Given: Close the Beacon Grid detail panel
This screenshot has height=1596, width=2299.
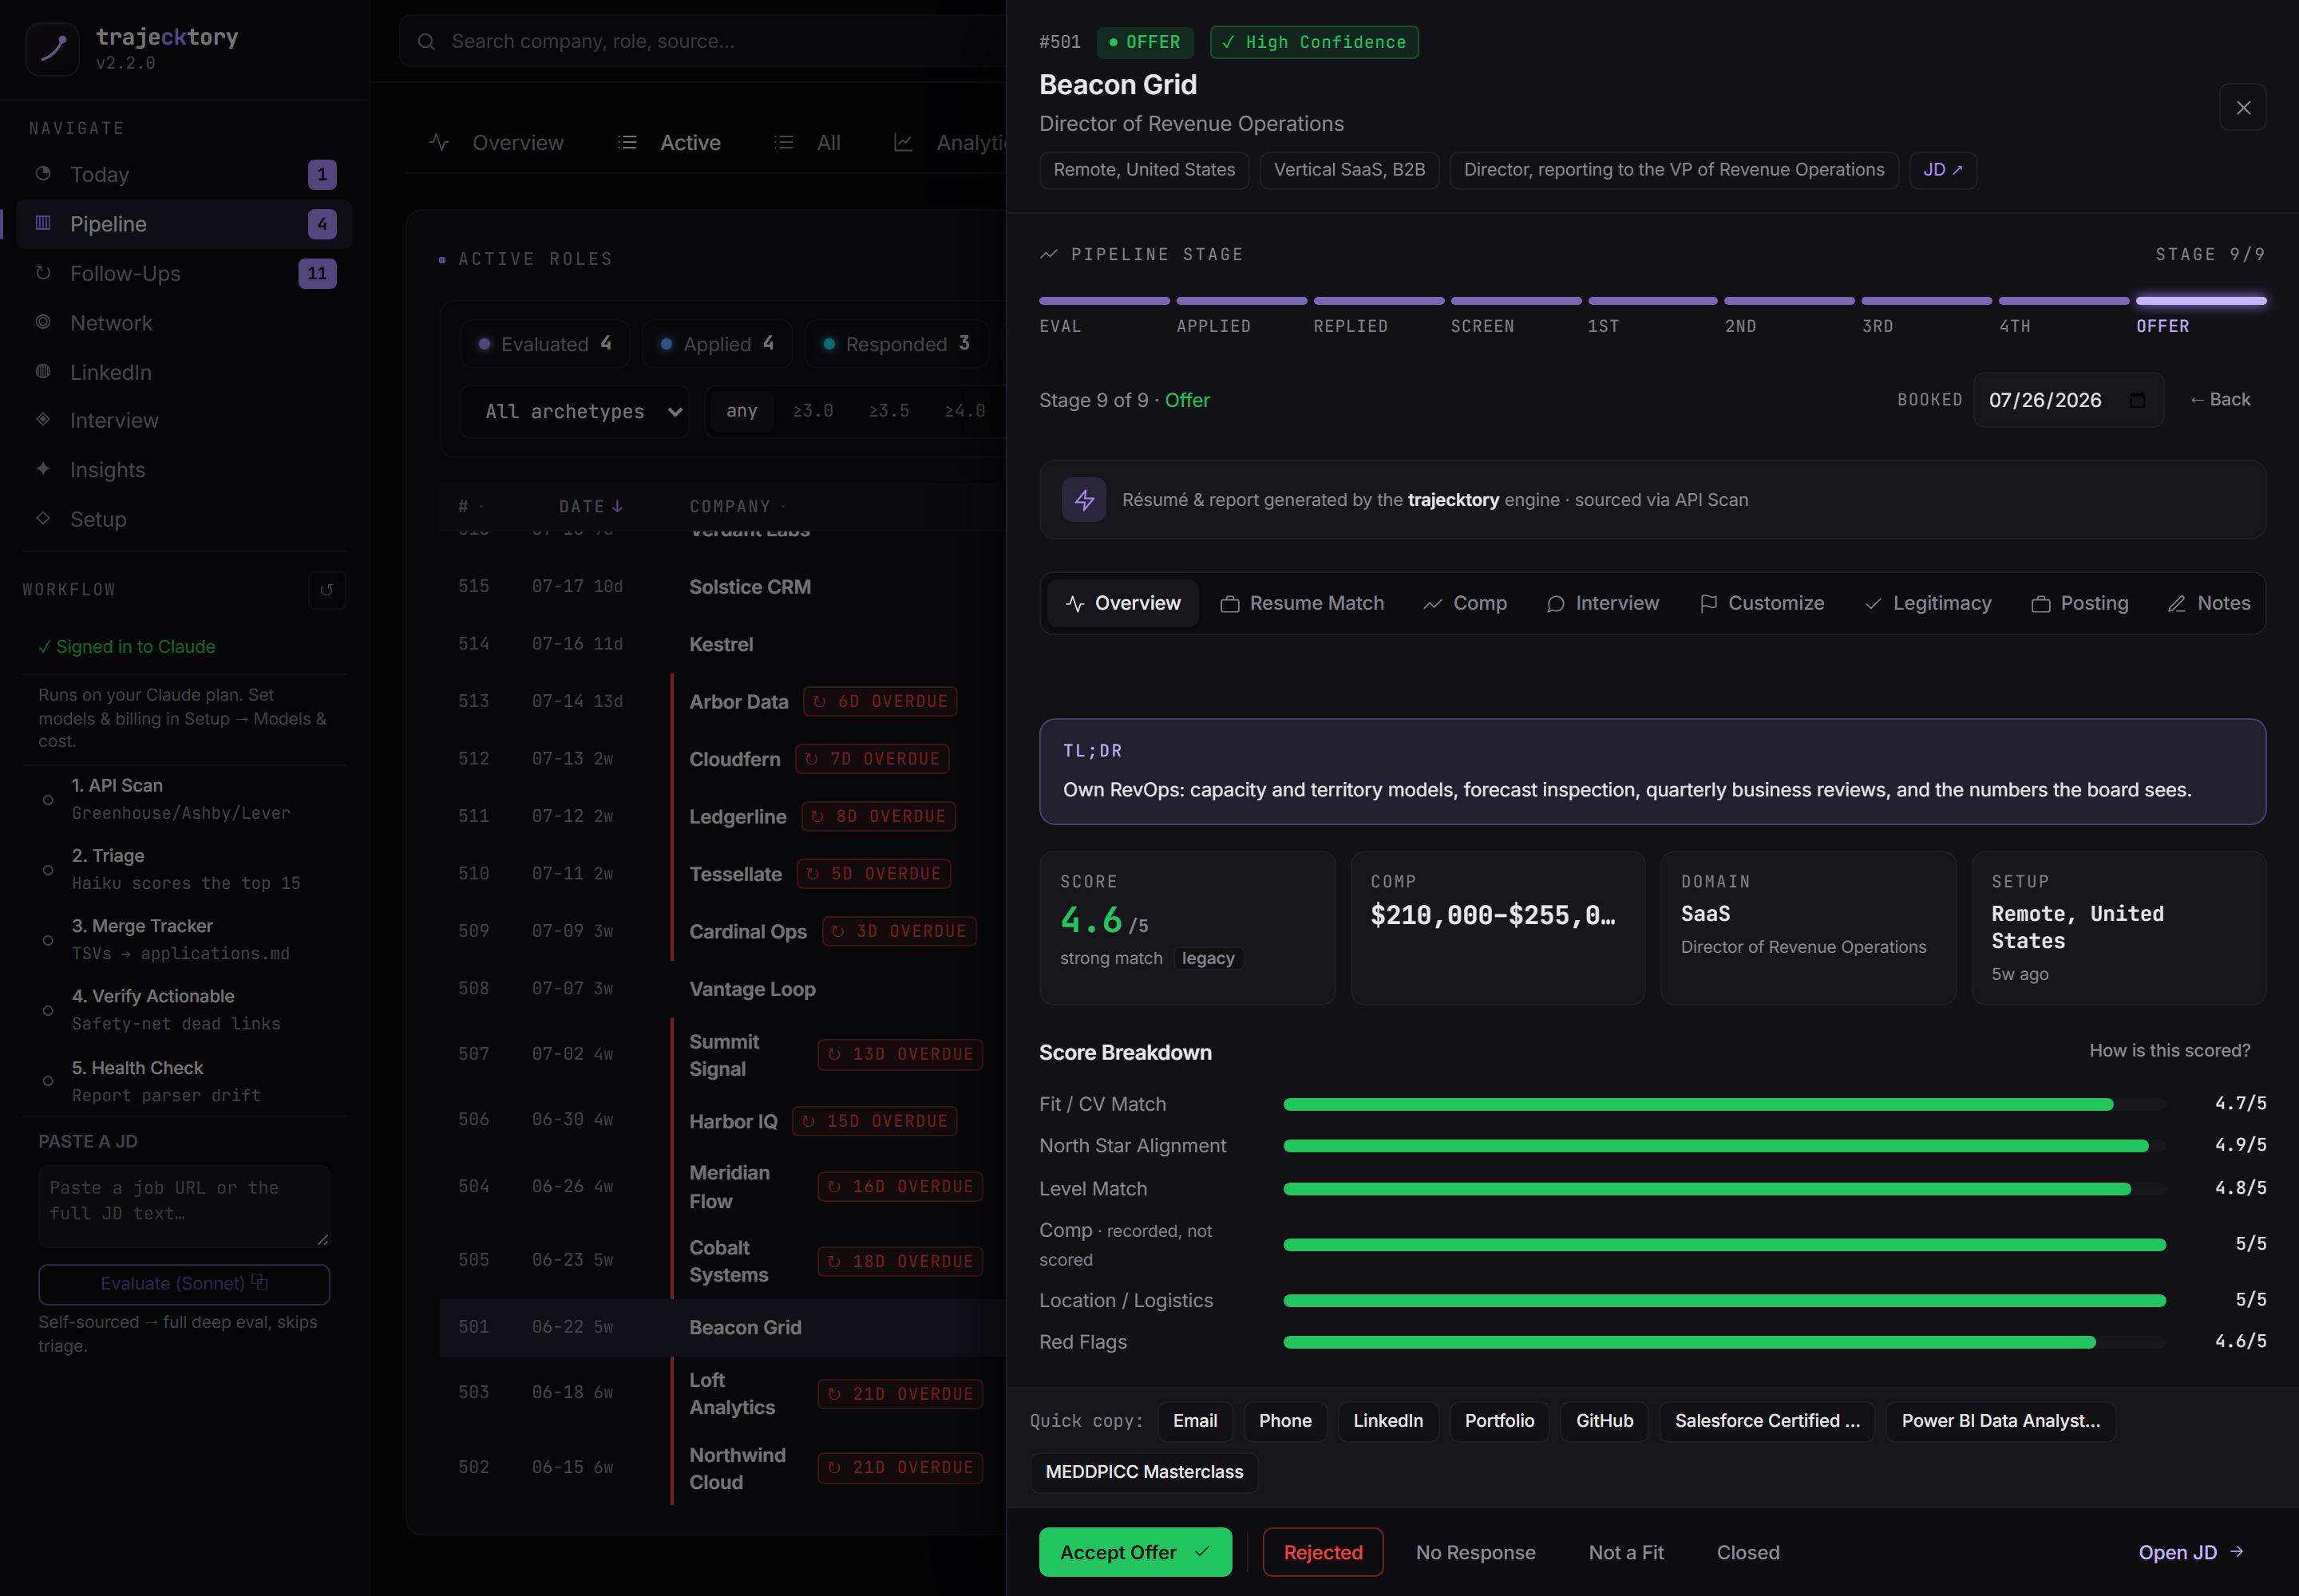Looking at the screenshot, I should (x=2243, y=107).
